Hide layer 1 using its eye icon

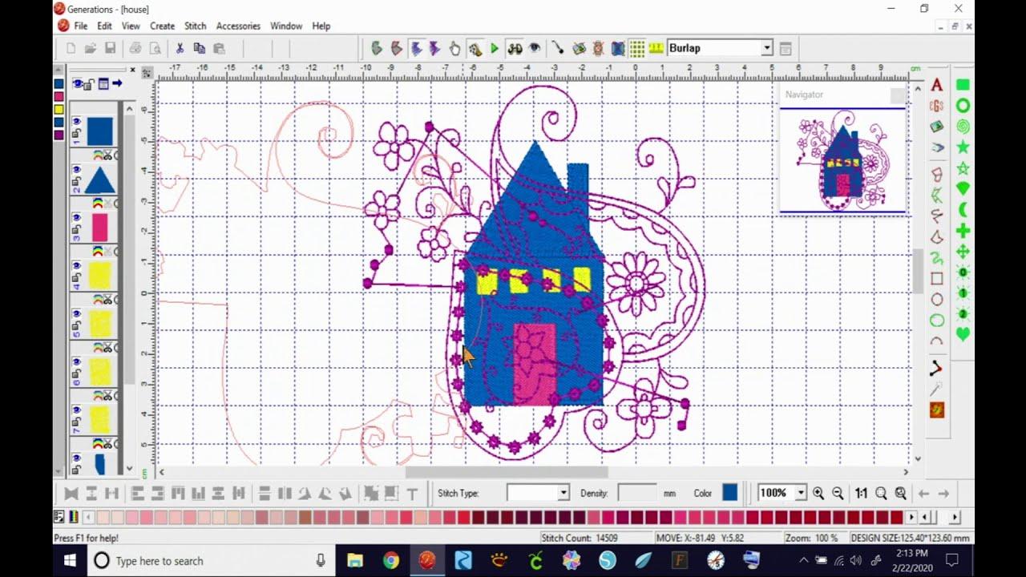77,122
